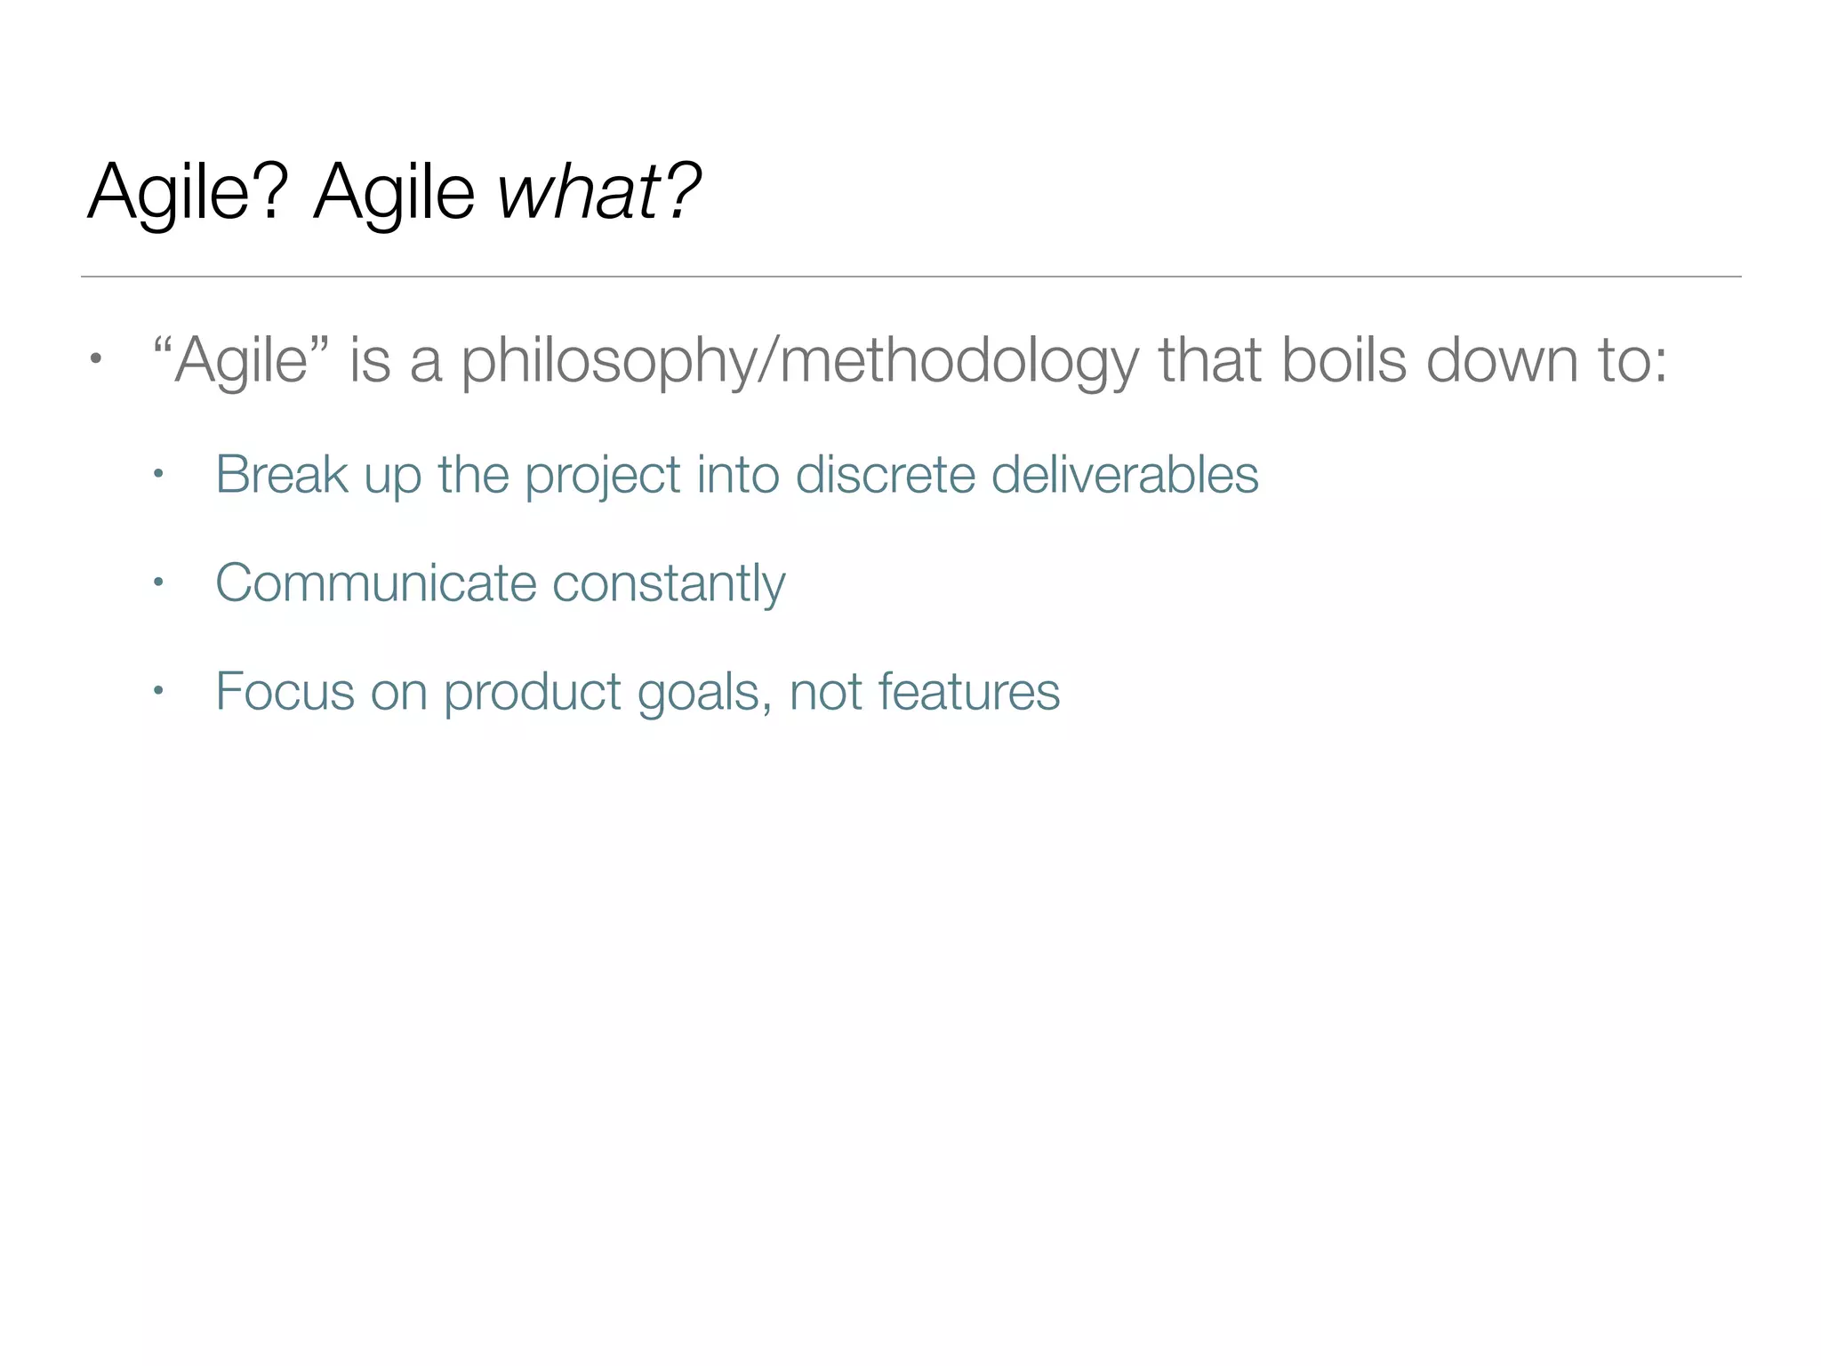
Task: Click the bullet dot before "Communicate constantly"
Action: pos(158,583)
